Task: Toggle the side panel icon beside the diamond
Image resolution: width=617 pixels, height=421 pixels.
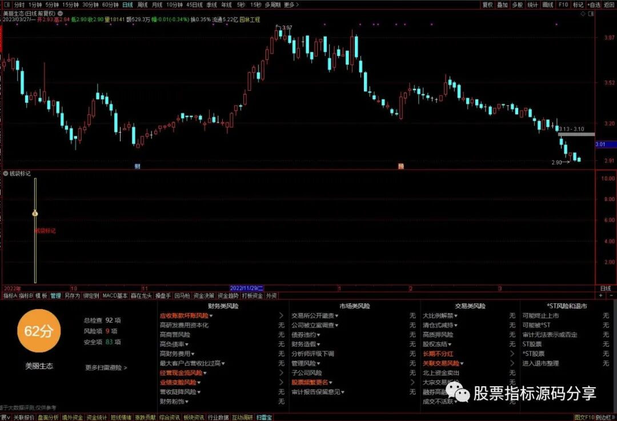Action: [x=591, y=13]
